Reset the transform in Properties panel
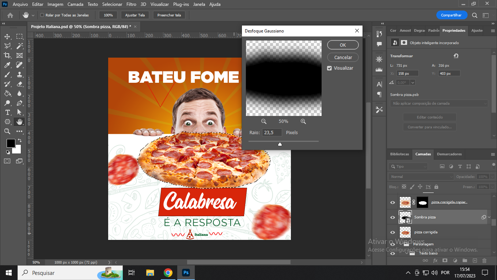Screen dimensions: 497x280 tap(456, 56)
